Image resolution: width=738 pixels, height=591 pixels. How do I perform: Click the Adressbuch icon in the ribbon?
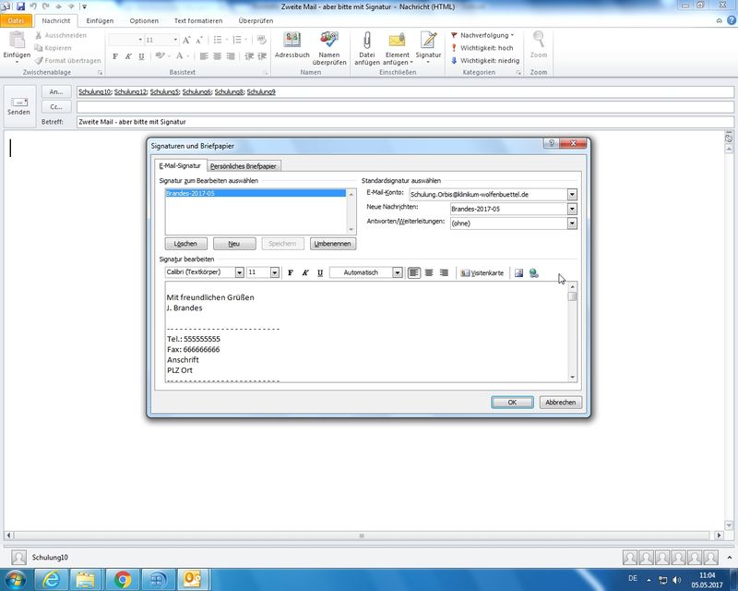pyautogui.click(x=292, y=44)
